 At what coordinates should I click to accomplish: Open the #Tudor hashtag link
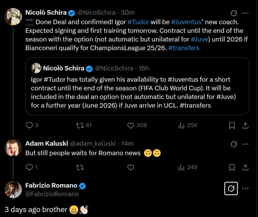coord(138,21)
